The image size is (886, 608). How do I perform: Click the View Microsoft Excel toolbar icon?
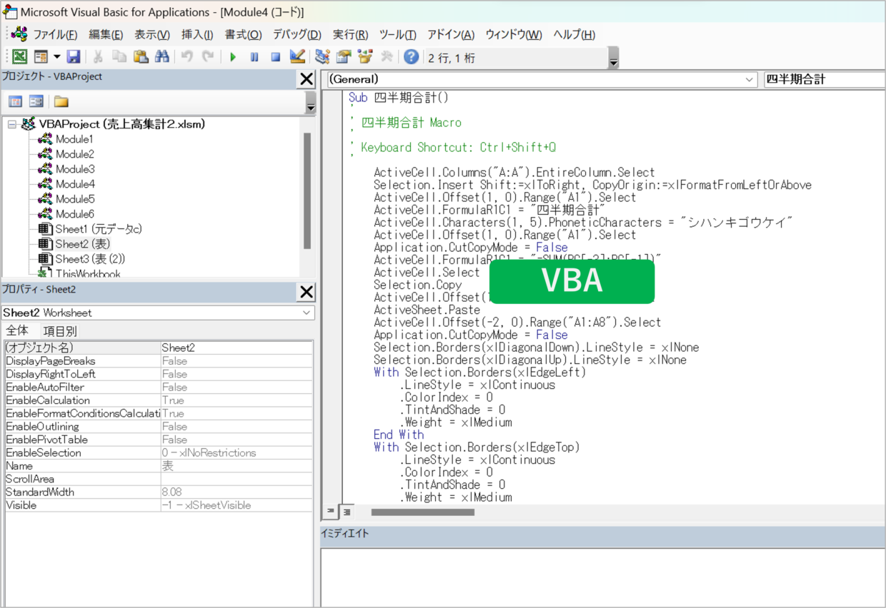pyautogui.click(x=19, y=57)
